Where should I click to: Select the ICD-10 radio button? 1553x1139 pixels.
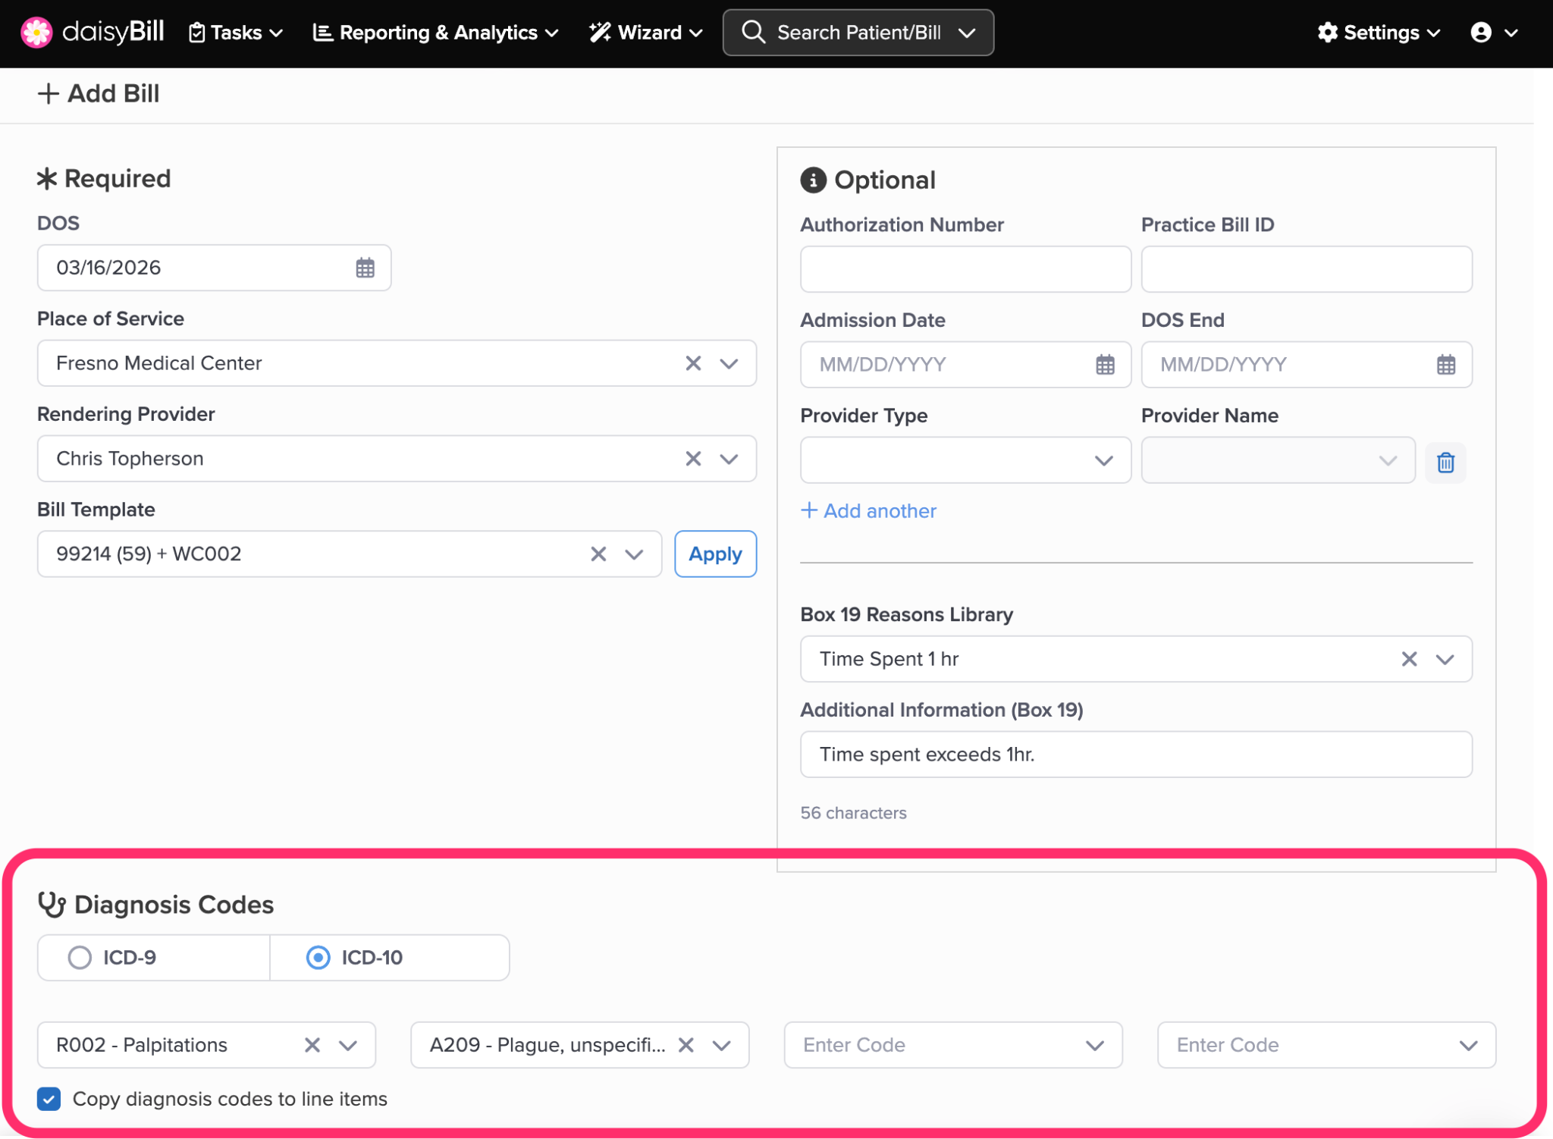pos(318,958)
